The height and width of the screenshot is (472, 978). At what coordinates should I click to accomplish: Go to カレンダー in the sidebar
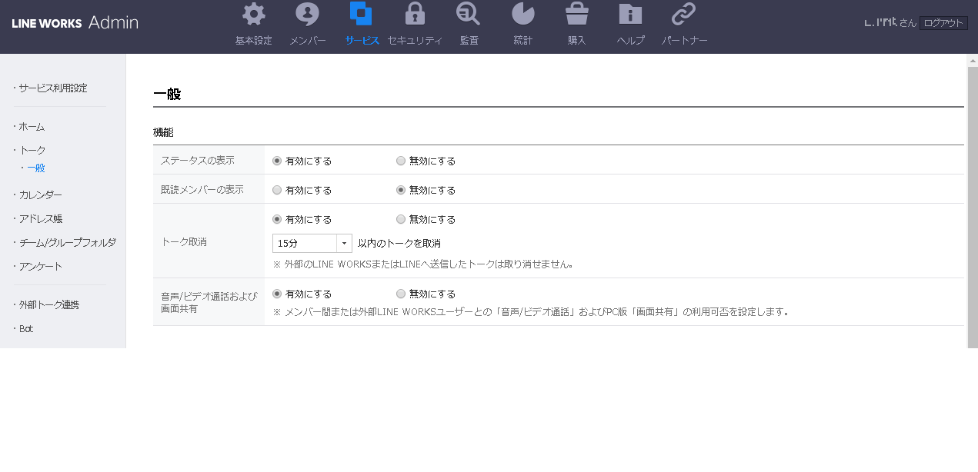pyautogui.click(x=40, y=195)
